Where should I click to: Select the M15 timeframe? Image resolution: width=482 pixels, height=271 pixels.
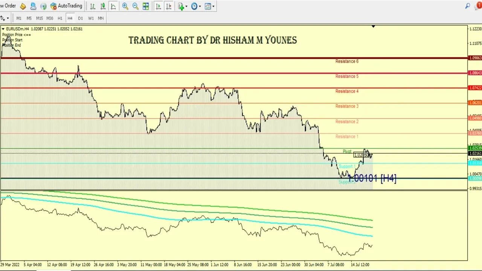(x=39, y=18)
